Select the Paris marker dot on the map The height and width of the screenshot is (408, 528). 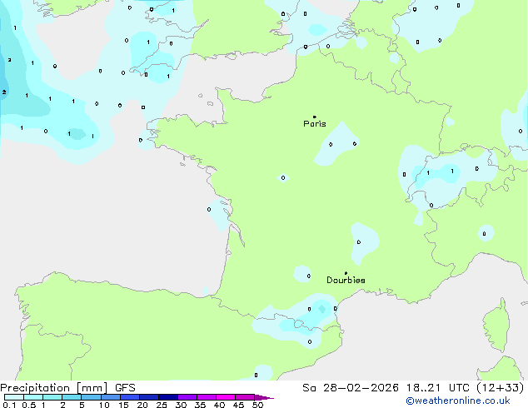pyautogui.click(x=315, y=117)
